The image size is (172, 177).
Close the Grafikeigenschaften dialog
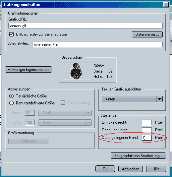[166, 5]
